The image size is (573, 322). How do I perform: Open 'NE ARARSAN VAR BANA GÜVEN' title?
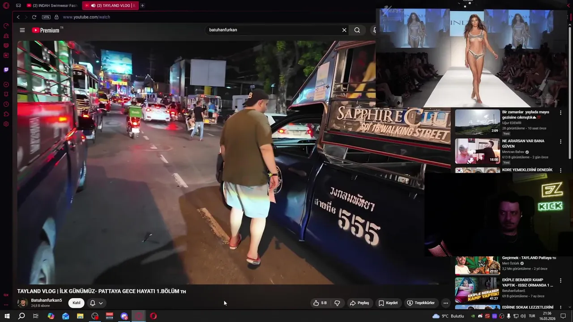click(x=523, y=144)
